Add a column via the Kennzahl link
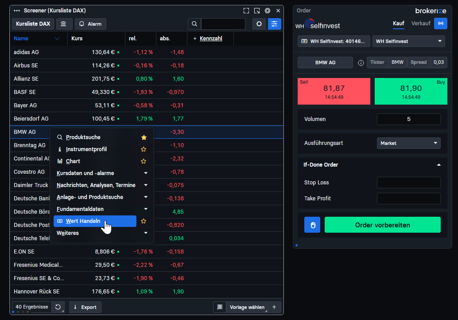The image size is (458, 320). [x=210, y=39]
